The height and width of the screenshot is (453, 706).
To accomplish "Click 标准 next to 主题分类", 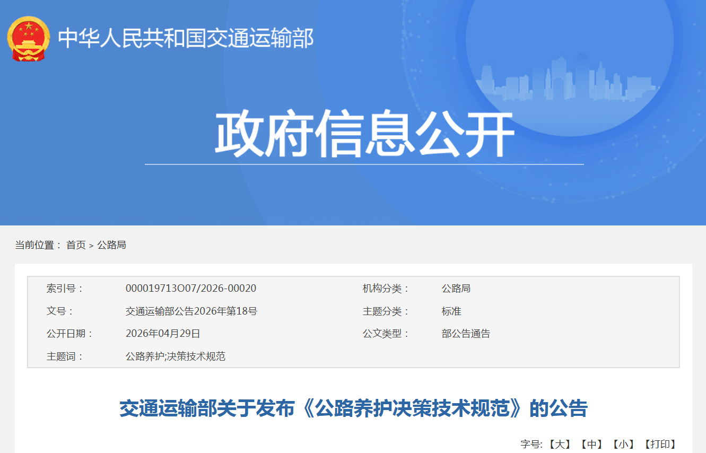I will pos(451,311).
